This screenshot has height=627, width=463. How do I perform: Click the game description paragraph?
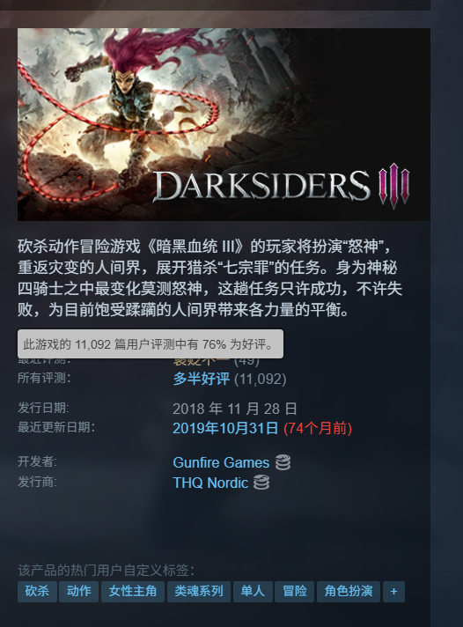[209, 277]
